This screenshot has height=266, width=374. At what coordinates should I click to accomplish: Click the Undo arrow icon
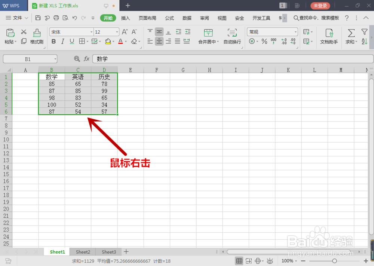(74, 18)
